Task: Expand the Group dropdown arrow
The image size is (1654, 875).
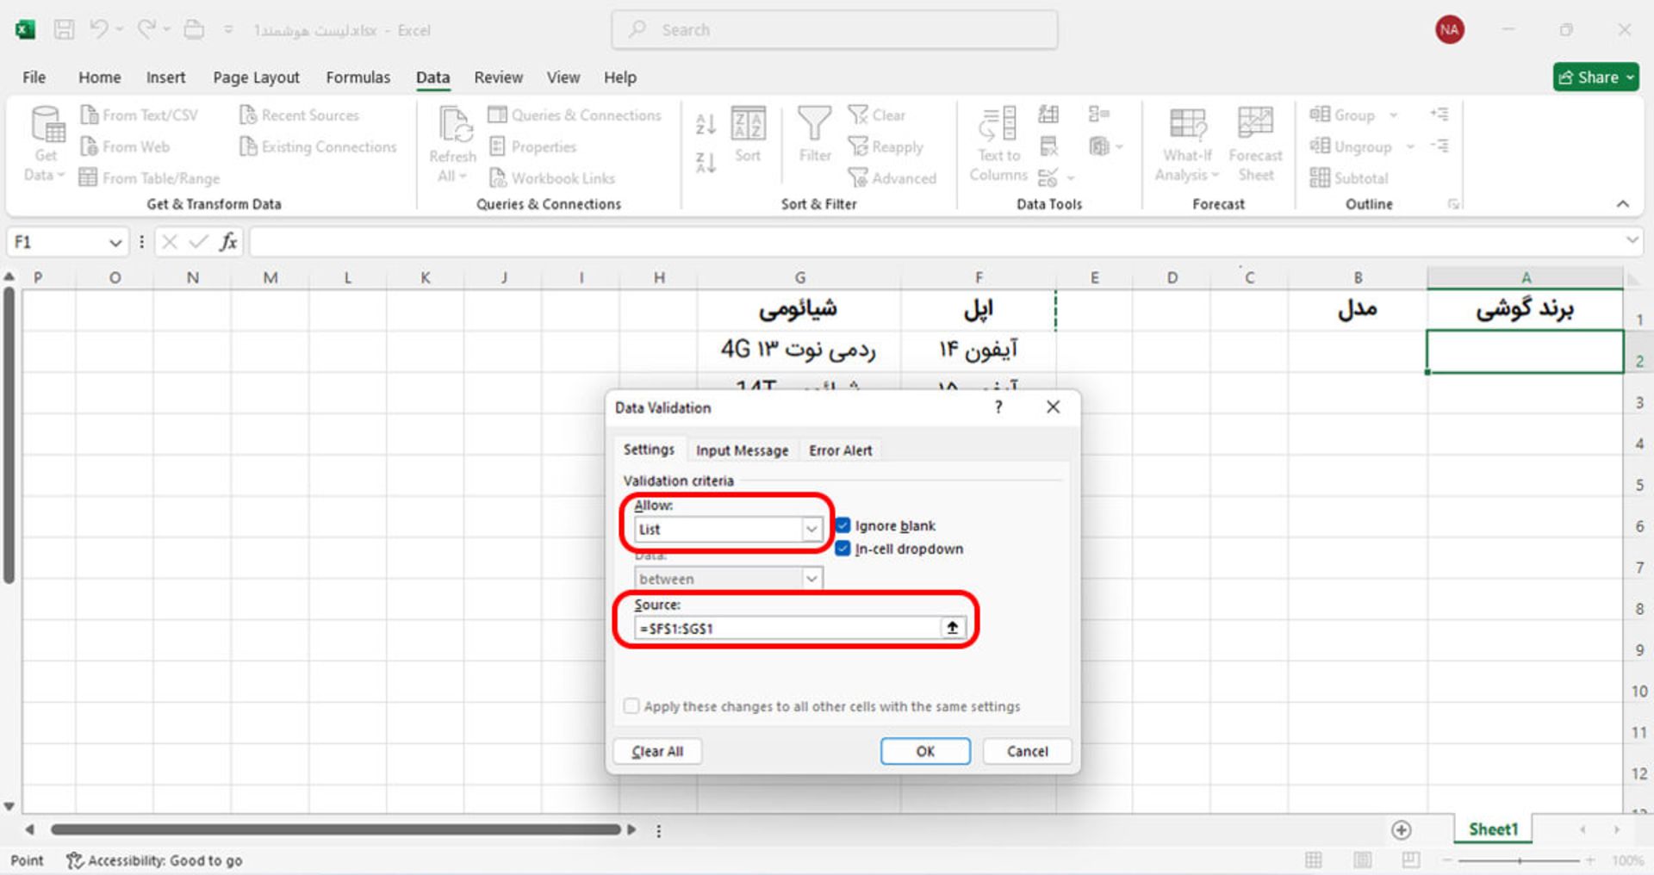Action: tap(1393, 115)
